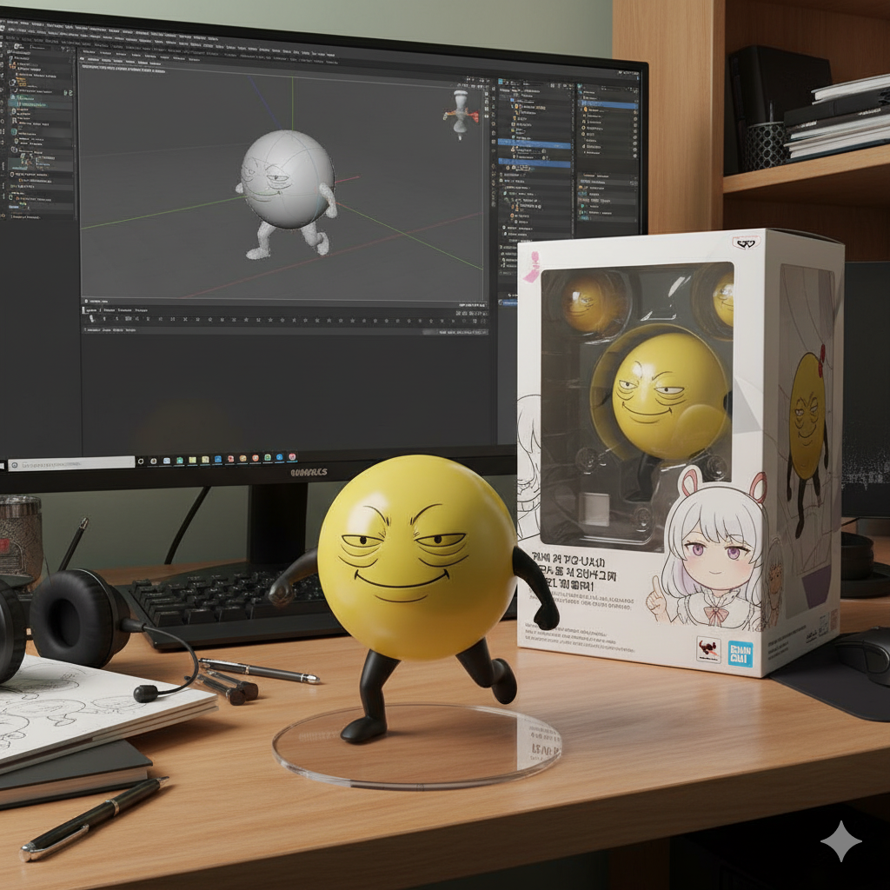Open the pink icon ending the taskbar row

click(292, 457)
